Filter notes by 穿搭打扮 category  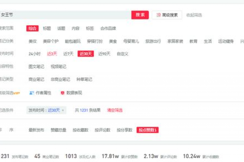pos(95,41)
